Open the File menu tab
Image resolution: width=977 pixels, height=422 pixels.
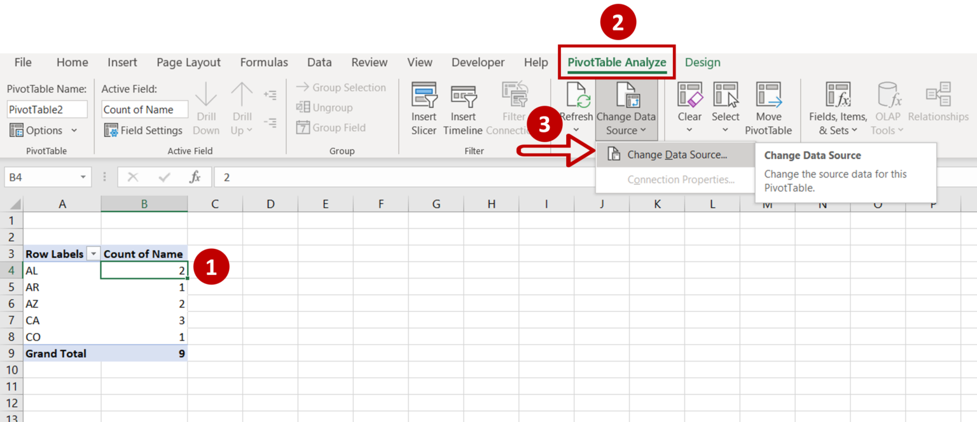tap(23, 62)
